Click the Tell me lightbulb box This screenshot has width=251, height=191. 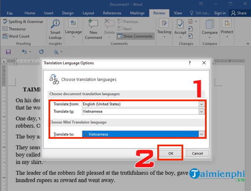pos(200,13)
